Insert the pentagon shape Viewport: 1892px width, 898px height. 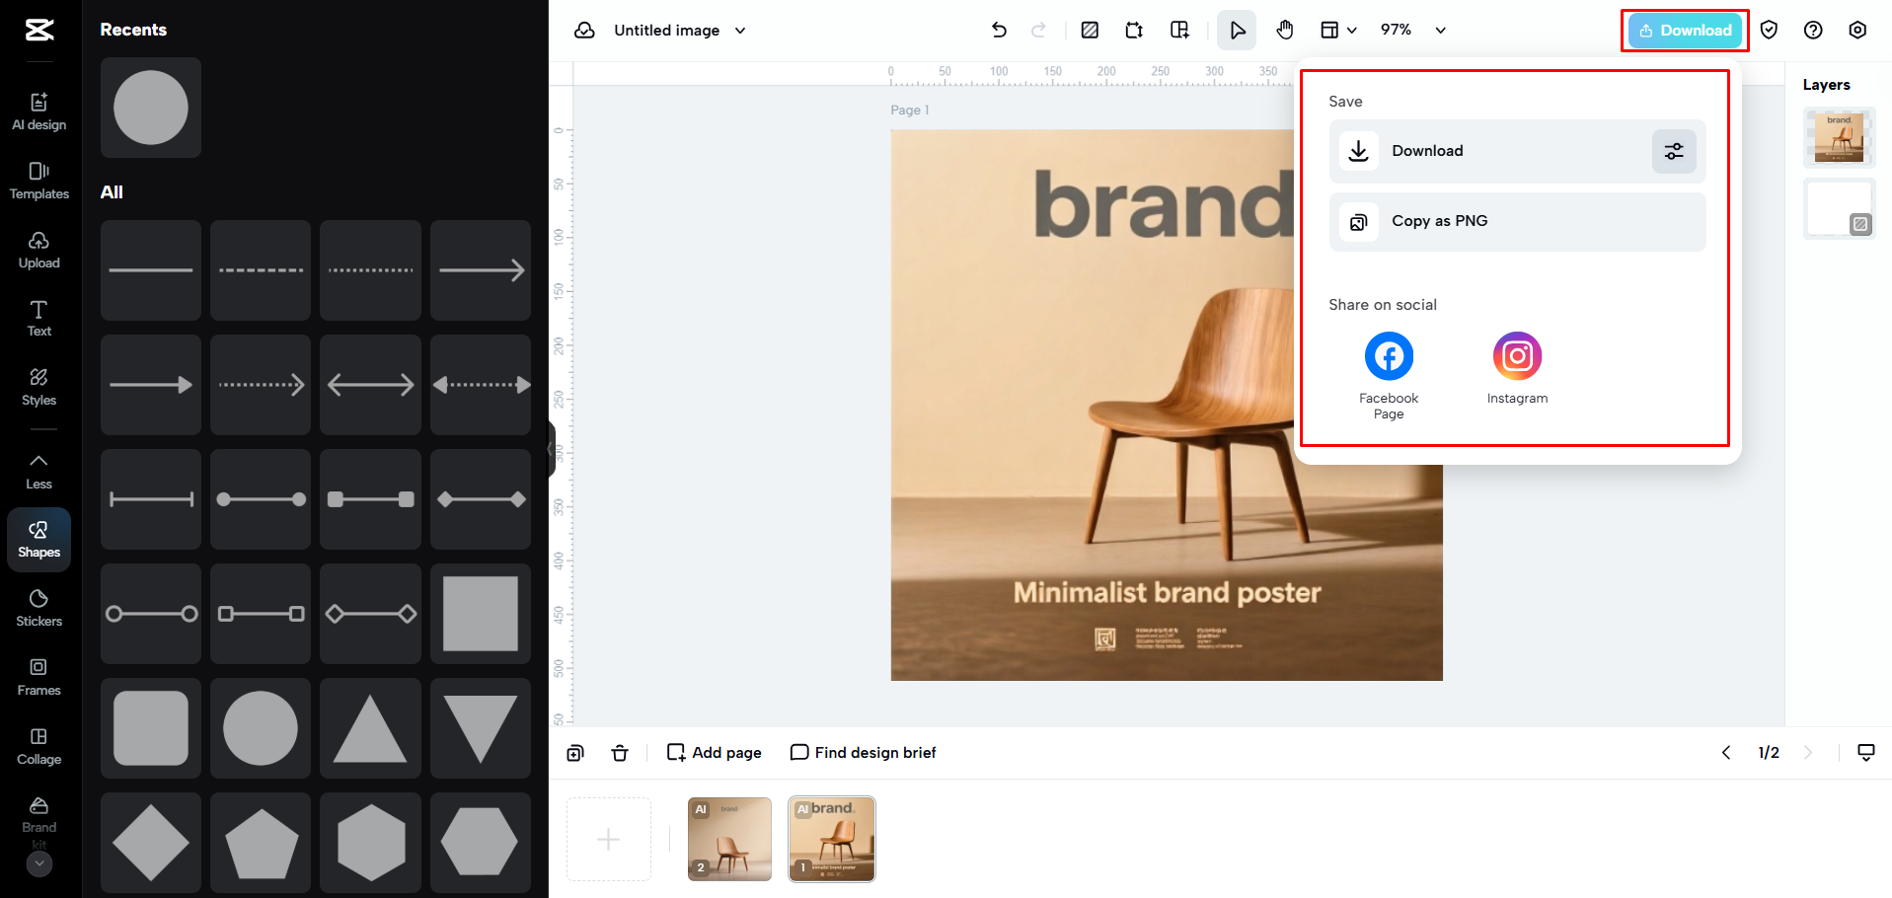[x=261, y=843]
